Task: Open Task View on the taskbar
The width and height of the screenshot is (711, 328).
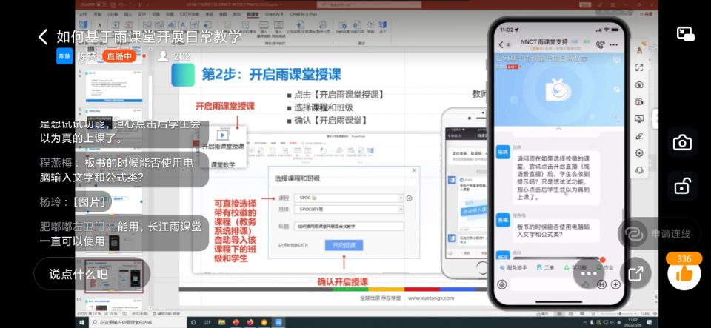Action: (x=207, y=322)
